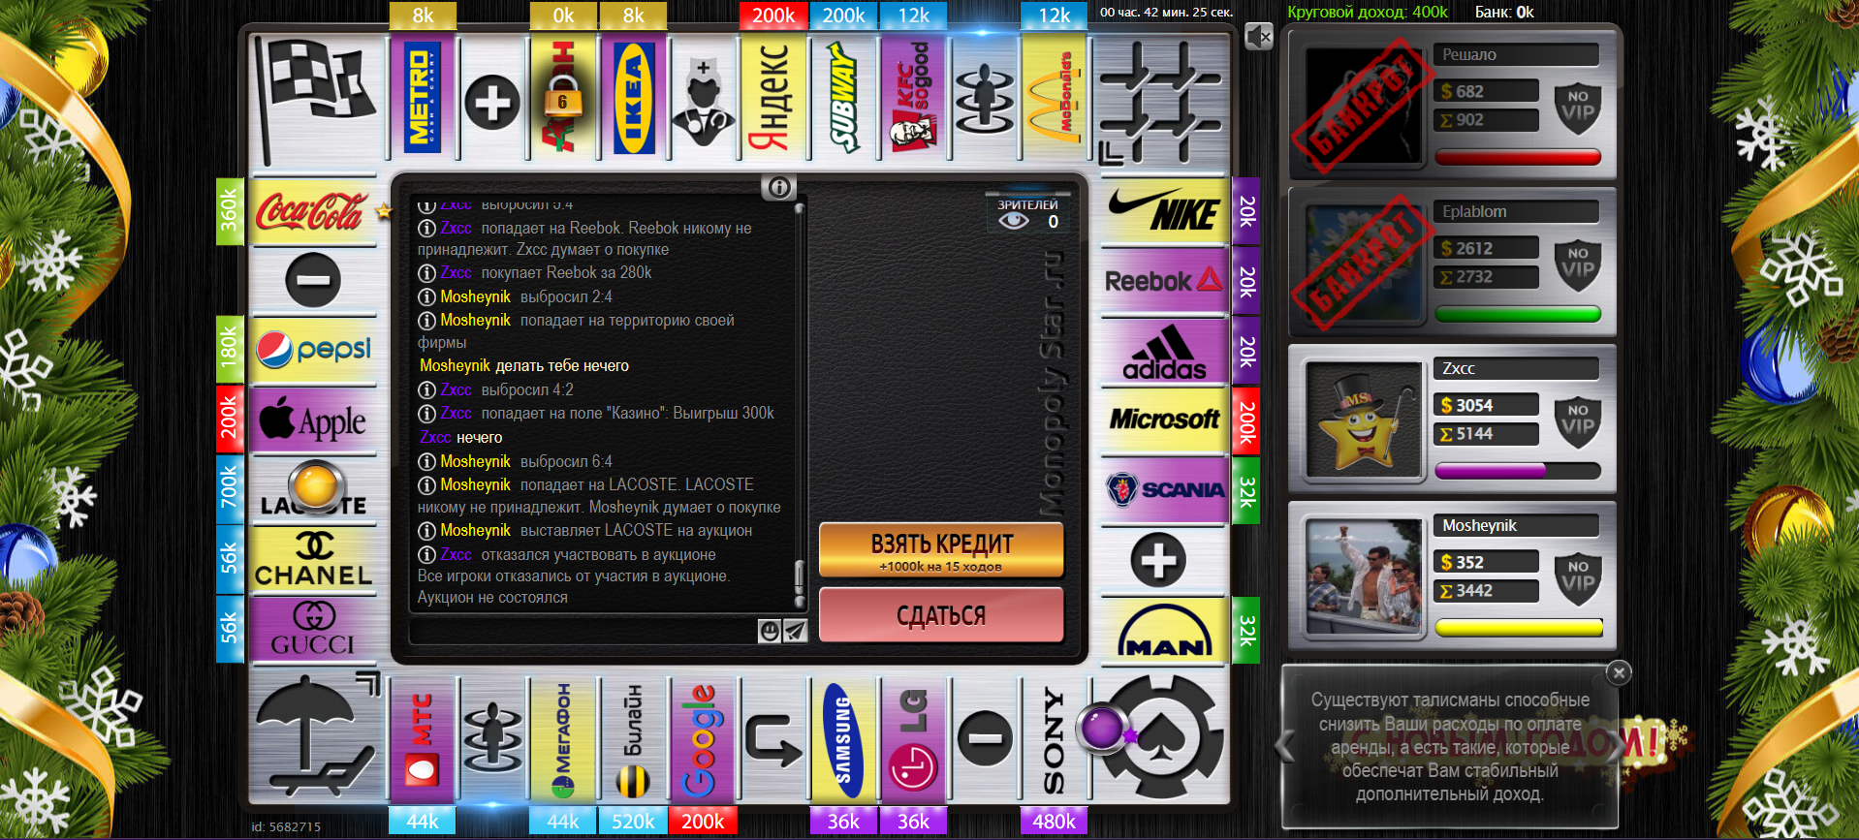Click the Reebok tile

pyautogui.click(x=1164, y=280)
